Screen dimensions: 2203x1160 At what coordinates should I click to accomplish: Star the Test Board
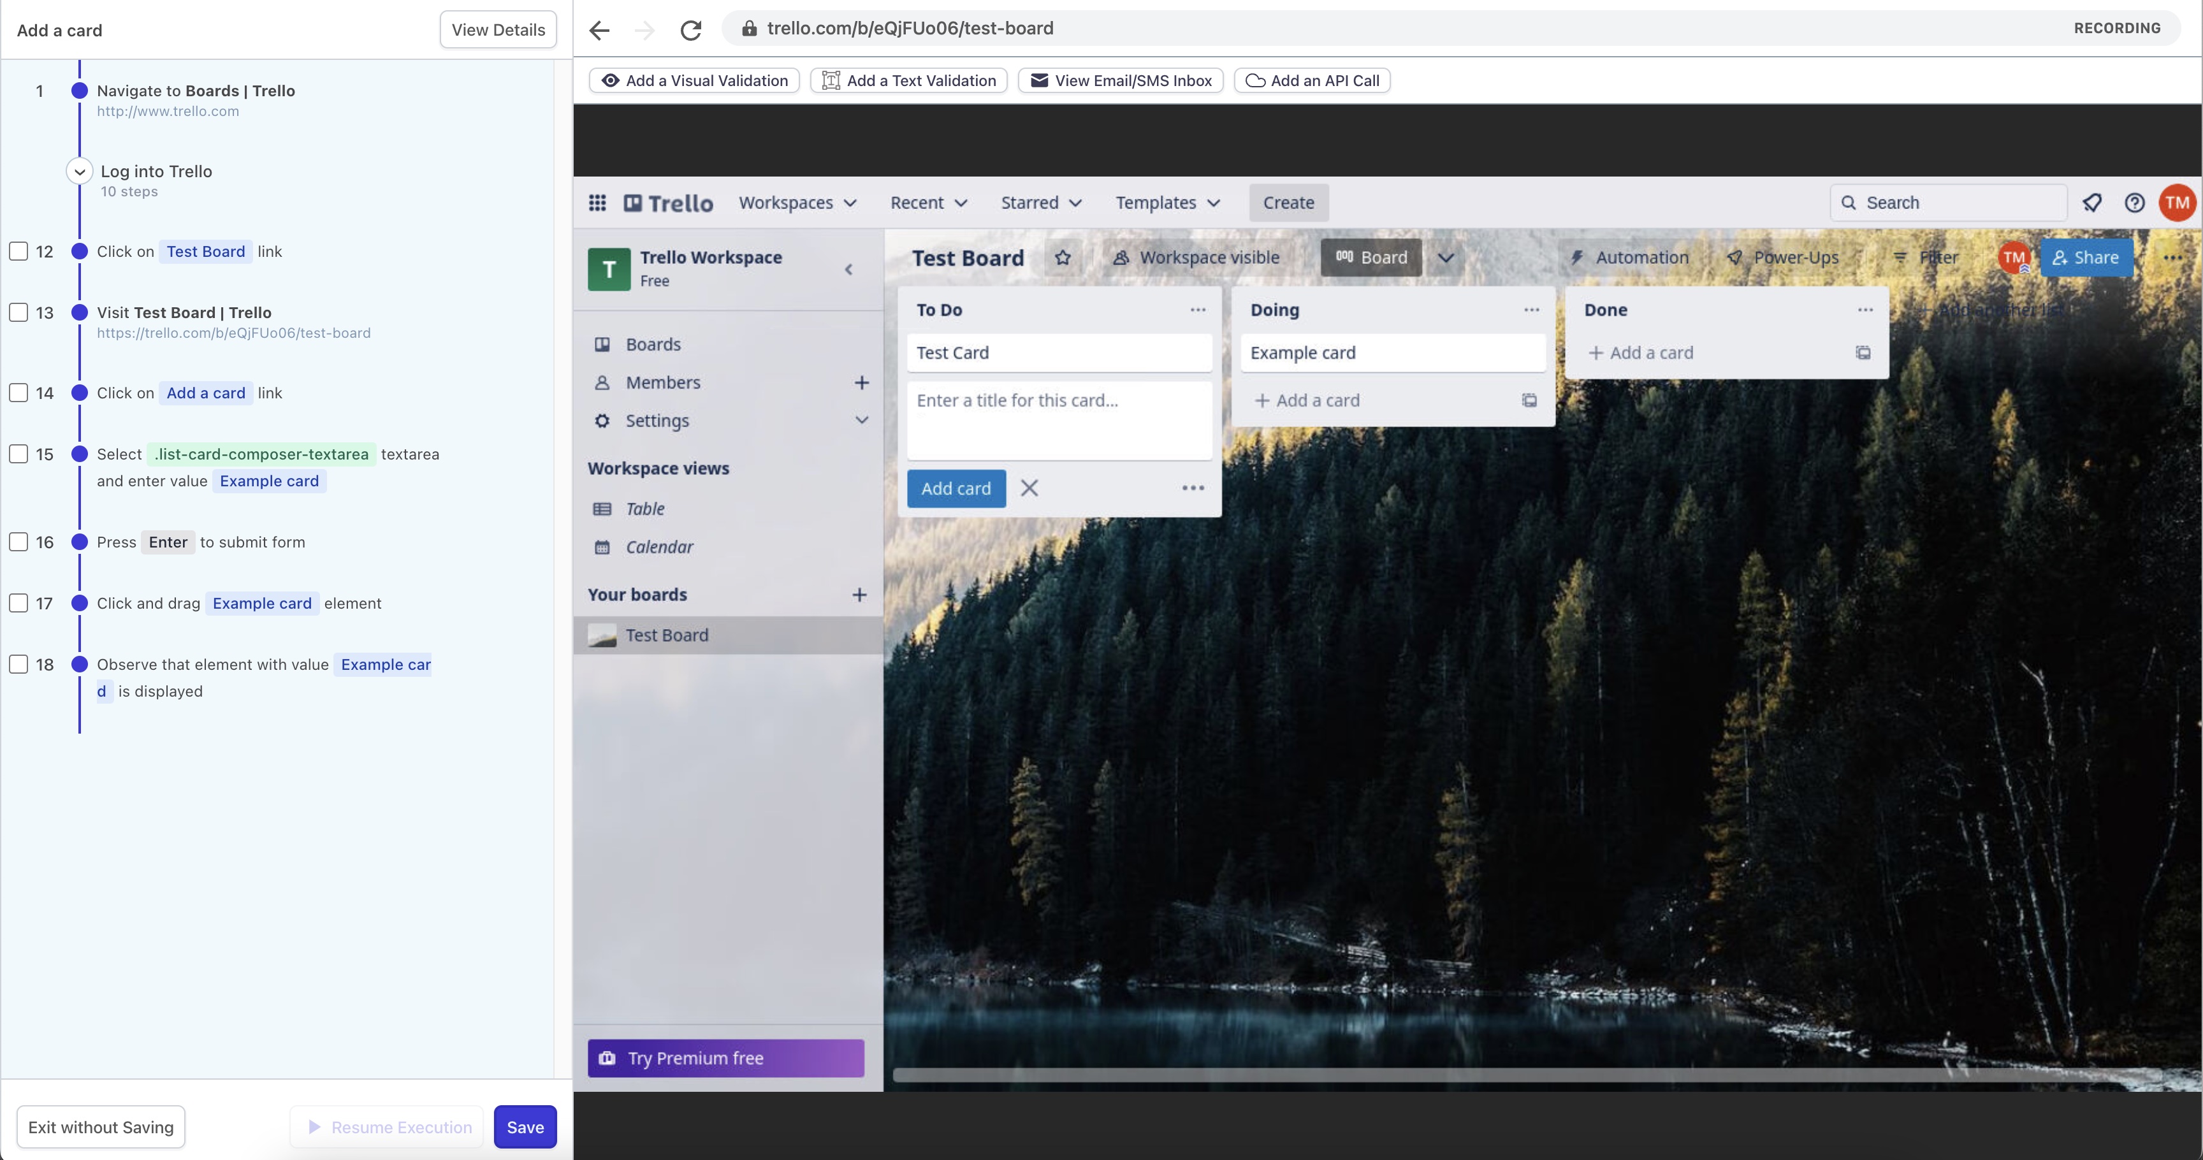coord(1062,257)
